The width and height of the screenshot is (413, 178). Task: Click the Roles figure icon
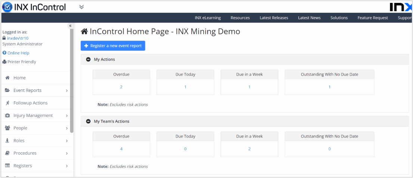7,141
